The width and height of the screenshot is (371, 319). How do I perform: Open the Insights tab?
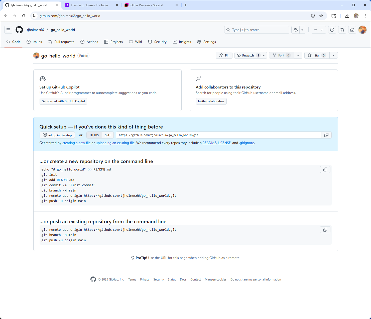tap(182, 42)
